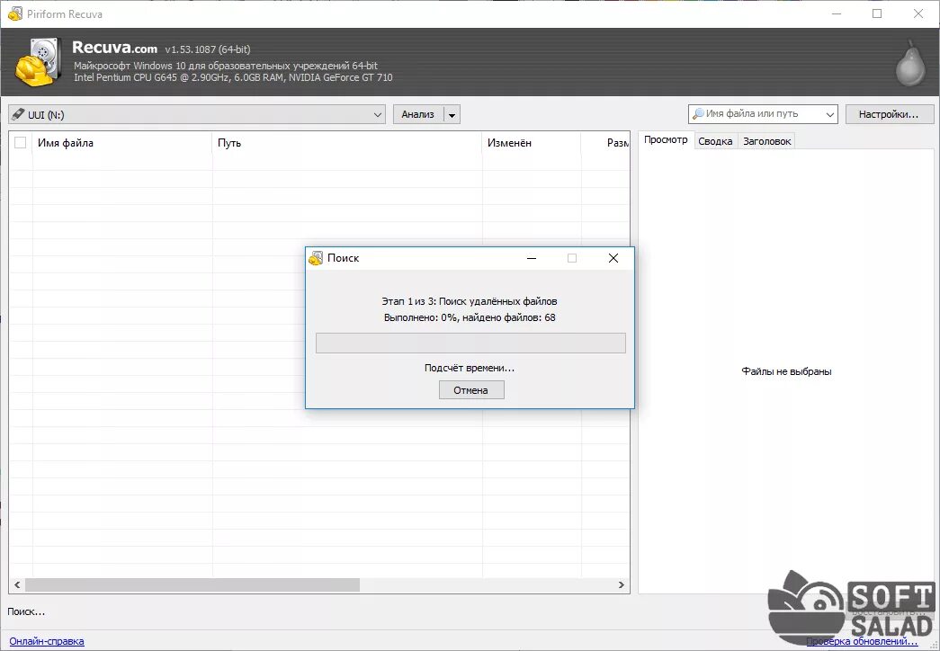Click the Intel Pentium CPU system info line

233,77
